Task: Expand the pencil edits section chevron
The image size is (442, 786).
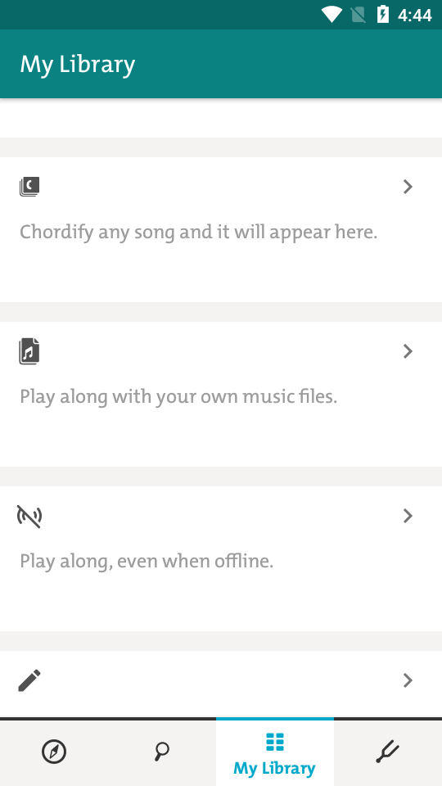Action: (408, 680)
